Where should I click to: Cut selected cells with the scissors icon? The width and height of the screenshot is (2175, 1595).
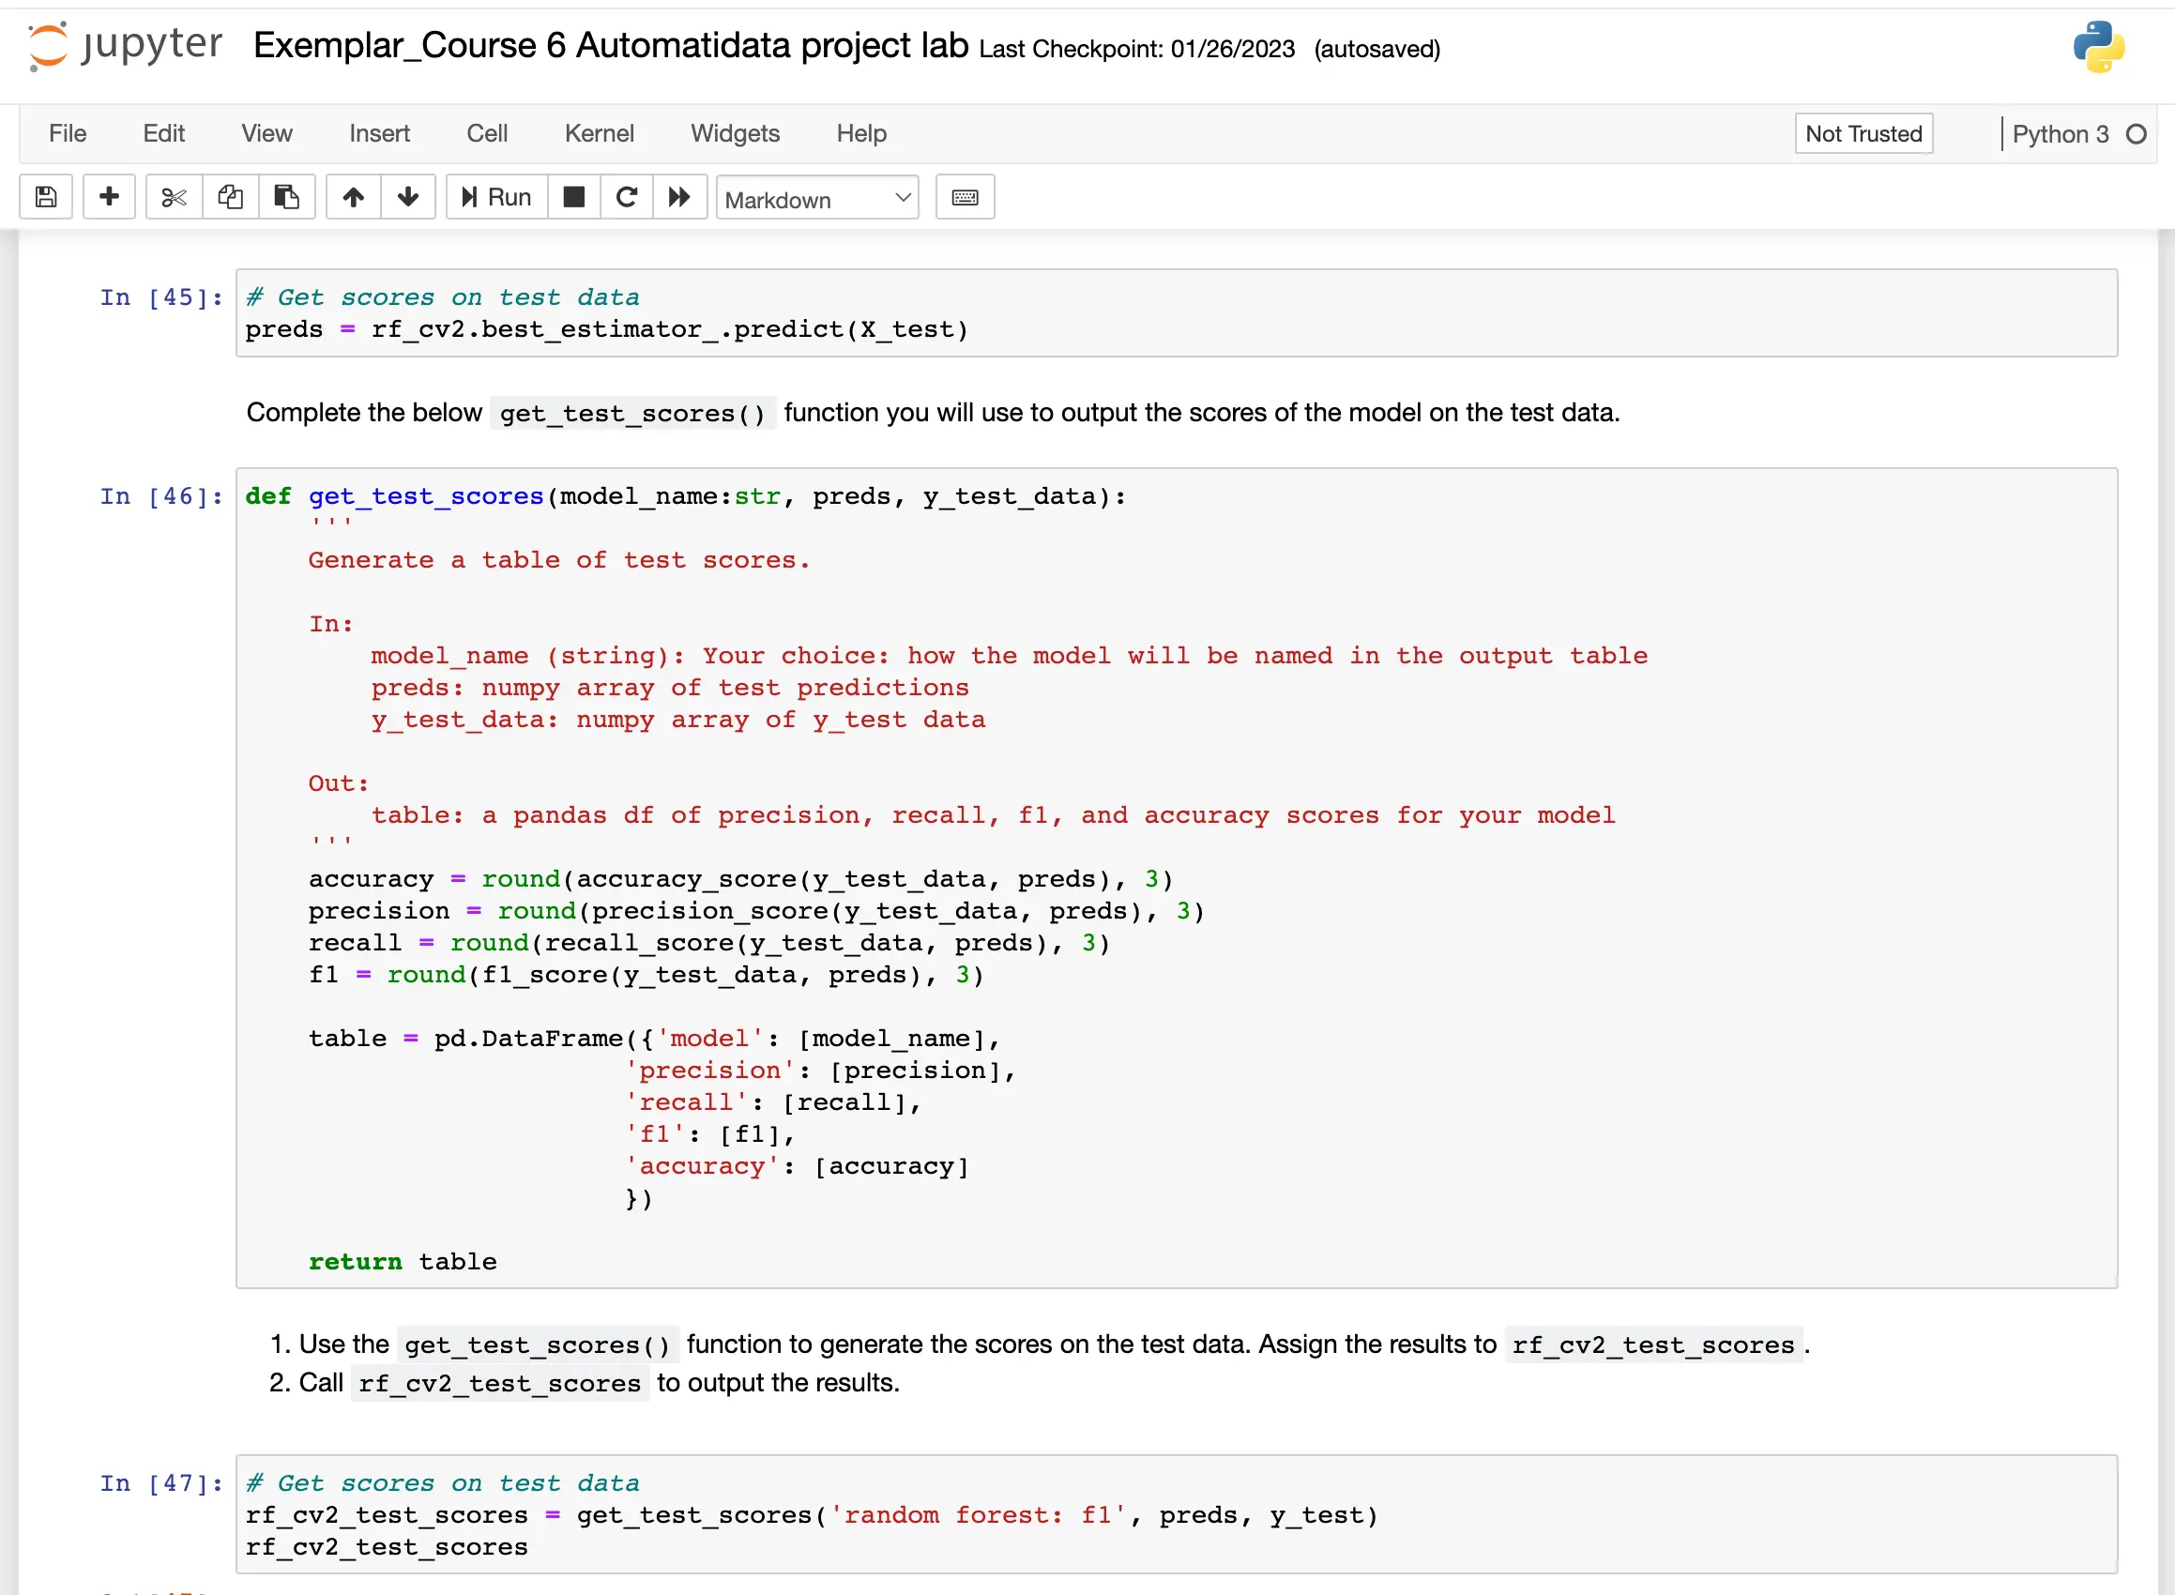click(174, 197)
